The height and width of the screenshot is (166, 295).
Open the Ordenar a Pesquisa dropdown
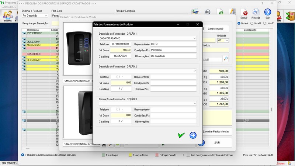[46, 16]
